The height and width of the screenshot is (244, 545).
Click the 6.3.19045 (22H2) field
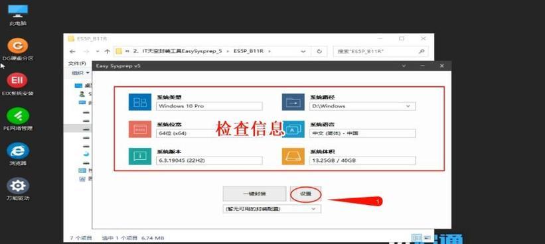[x=209, y=160]
